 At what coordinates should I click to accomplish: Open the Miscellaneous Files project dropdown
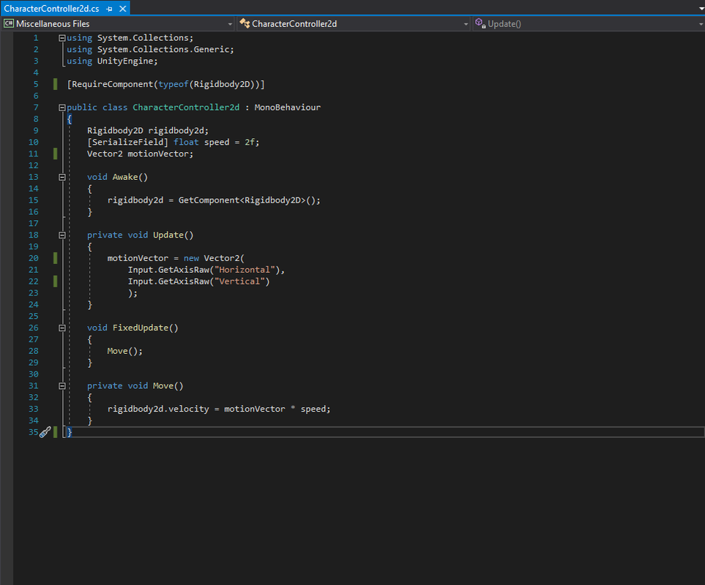coord(230,24)
